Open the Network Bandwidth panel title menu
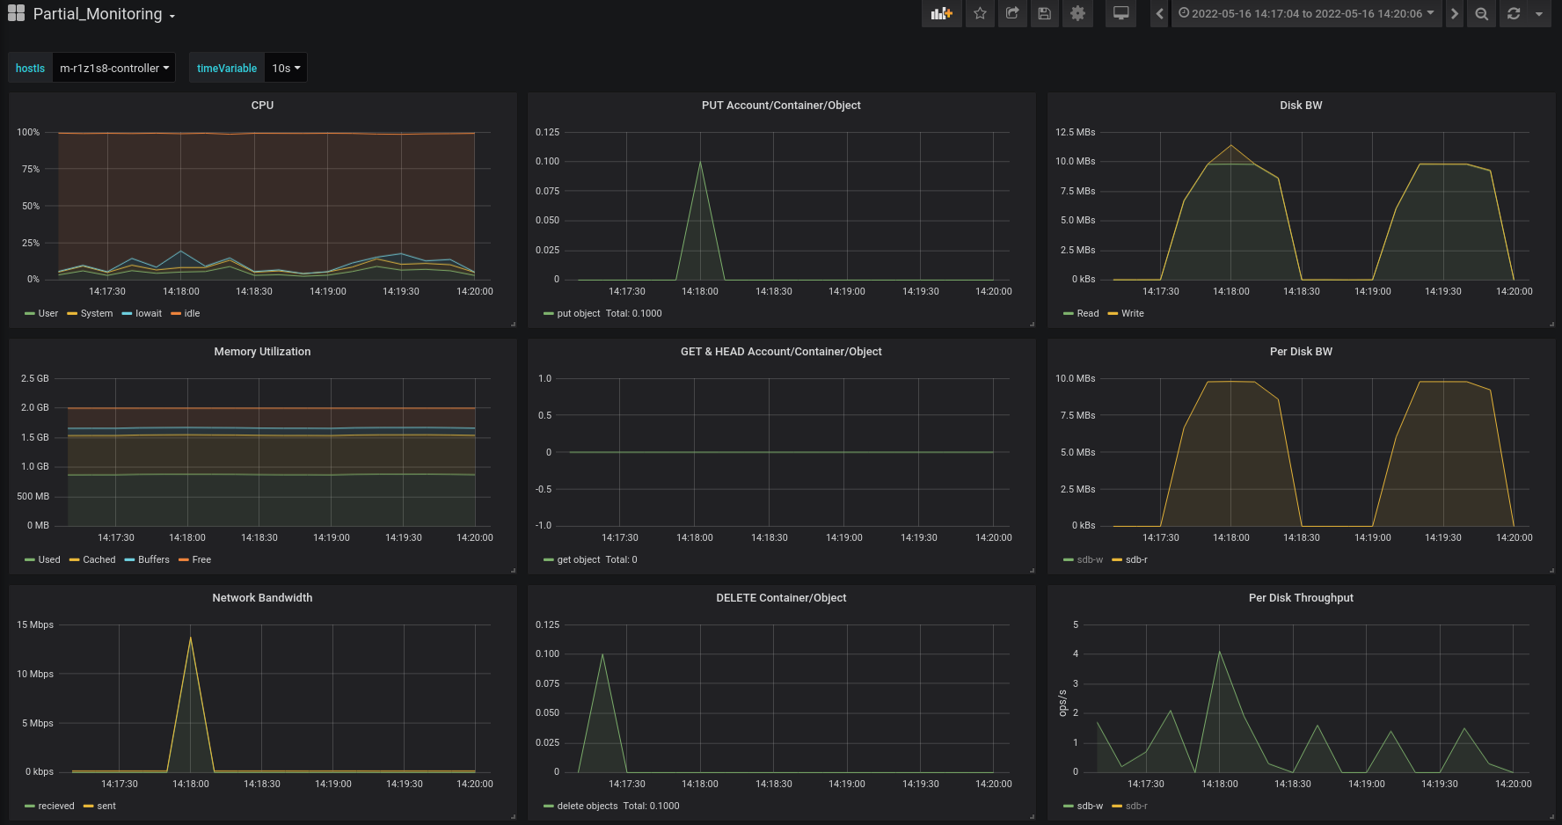This screenshot has width=1562, height=825. 262,598
